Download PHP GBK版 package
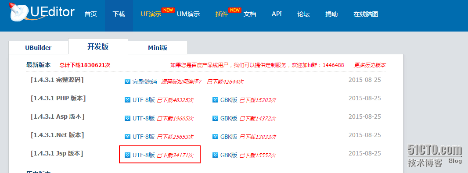 click(229, 100)
